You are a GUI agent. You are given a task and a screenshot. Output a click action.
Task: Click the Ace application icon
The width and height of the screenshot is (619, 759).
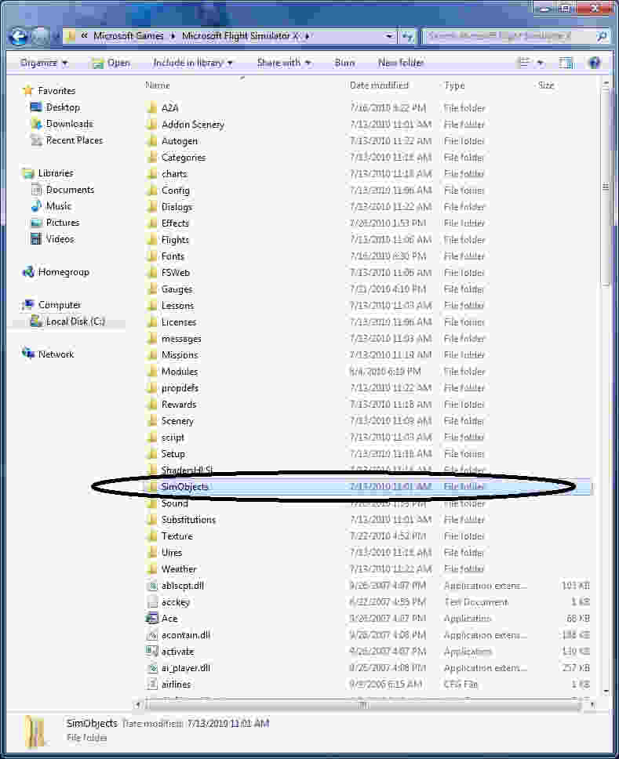click(x=152, y=618)
